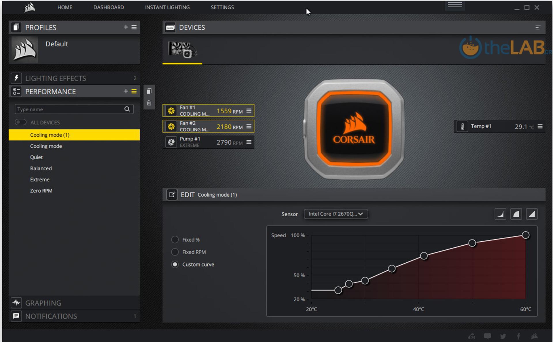
Task: Click the 100% curve point at 60°C
Action: 525,235
